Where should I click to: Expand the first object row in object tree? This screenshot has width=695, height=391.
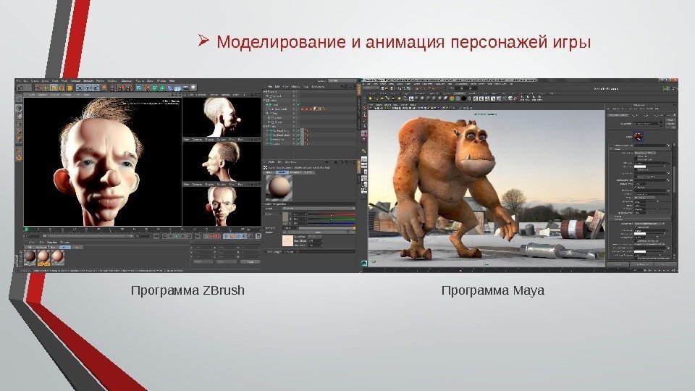click(264, 92)
